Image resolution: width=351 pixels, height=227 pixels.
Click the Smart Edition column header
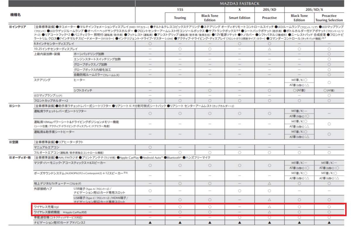click(x=240, y=18)
